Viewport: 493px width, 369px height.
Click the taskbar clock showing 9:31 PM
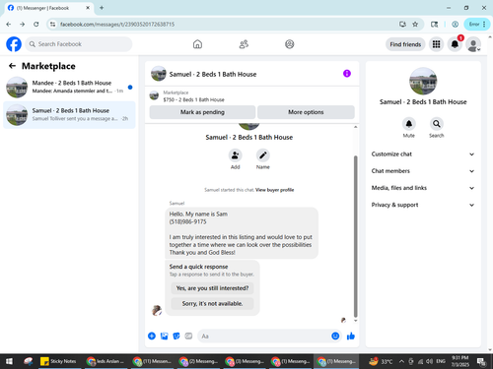click(x=460, y=361)
